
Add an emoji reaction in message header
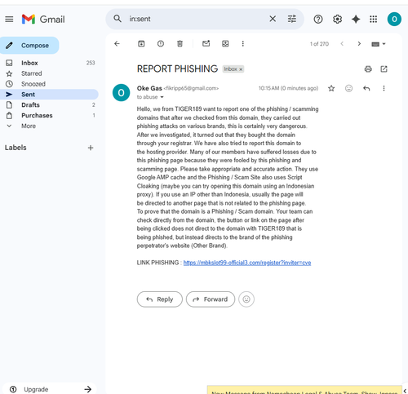pyautogui.click(x=348, y=88)
